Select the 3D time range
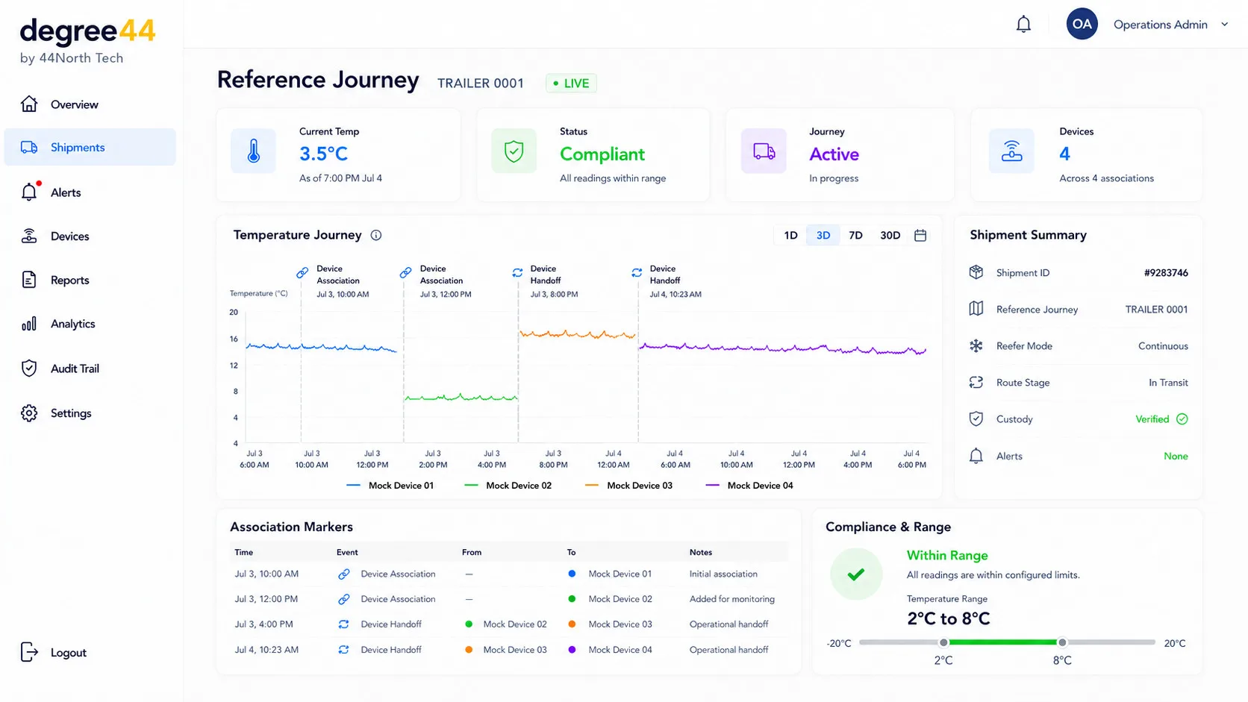The image size is (1248, 702). [x=823, y=235]
